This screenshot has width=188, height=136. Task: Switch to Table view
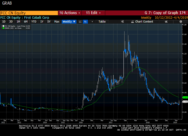102,22
